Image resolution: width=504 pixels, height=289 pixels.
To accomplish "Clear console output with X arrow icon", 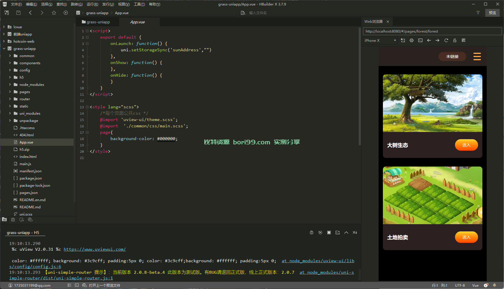I will 355,233.
